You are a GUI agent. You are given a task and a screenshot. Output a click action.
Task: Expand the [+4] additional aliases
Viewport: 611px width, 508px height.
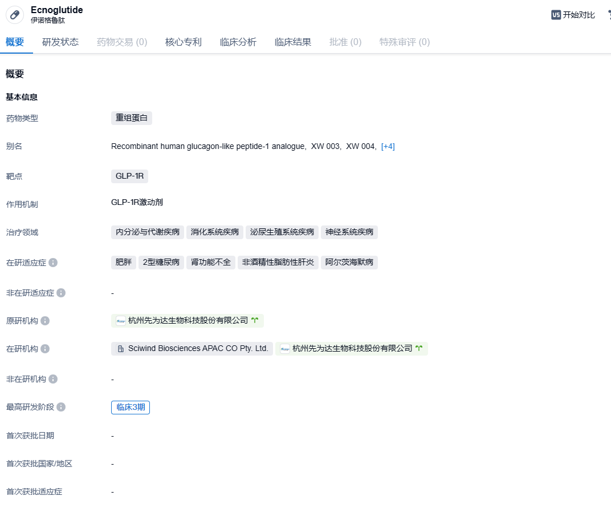click(x=388, y=146)
